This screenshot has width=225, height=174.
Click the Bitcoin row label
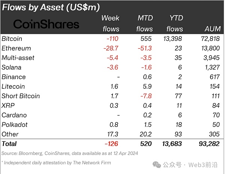tap(12, 39)
